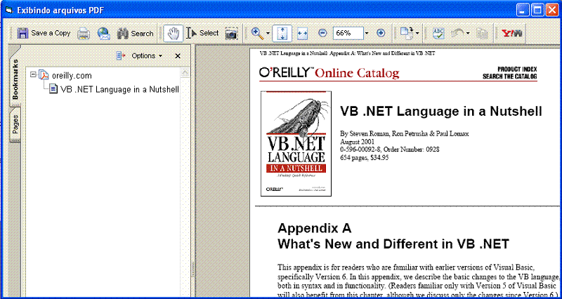Click the vertical panel splitter grip

(192, 269)
